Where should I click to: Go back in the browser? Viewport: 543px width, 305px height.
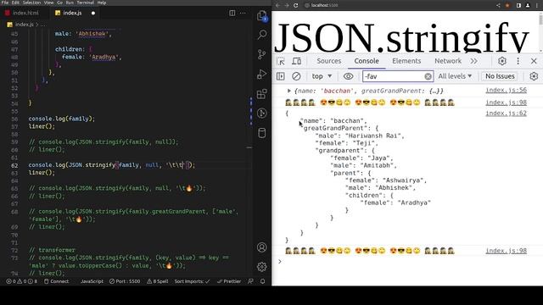277,5
